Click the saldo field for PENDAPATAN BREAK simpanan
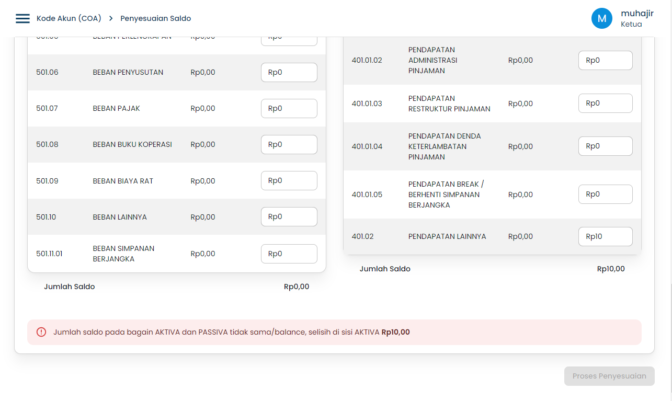The width and height of the screenshot is (672, 401). point(605,194)
